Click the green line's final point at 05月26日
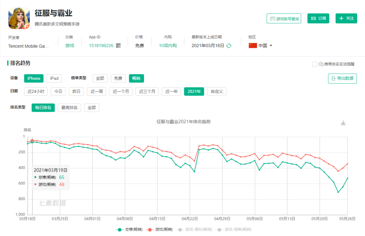The image size is (365, 236). pos(347,178)
